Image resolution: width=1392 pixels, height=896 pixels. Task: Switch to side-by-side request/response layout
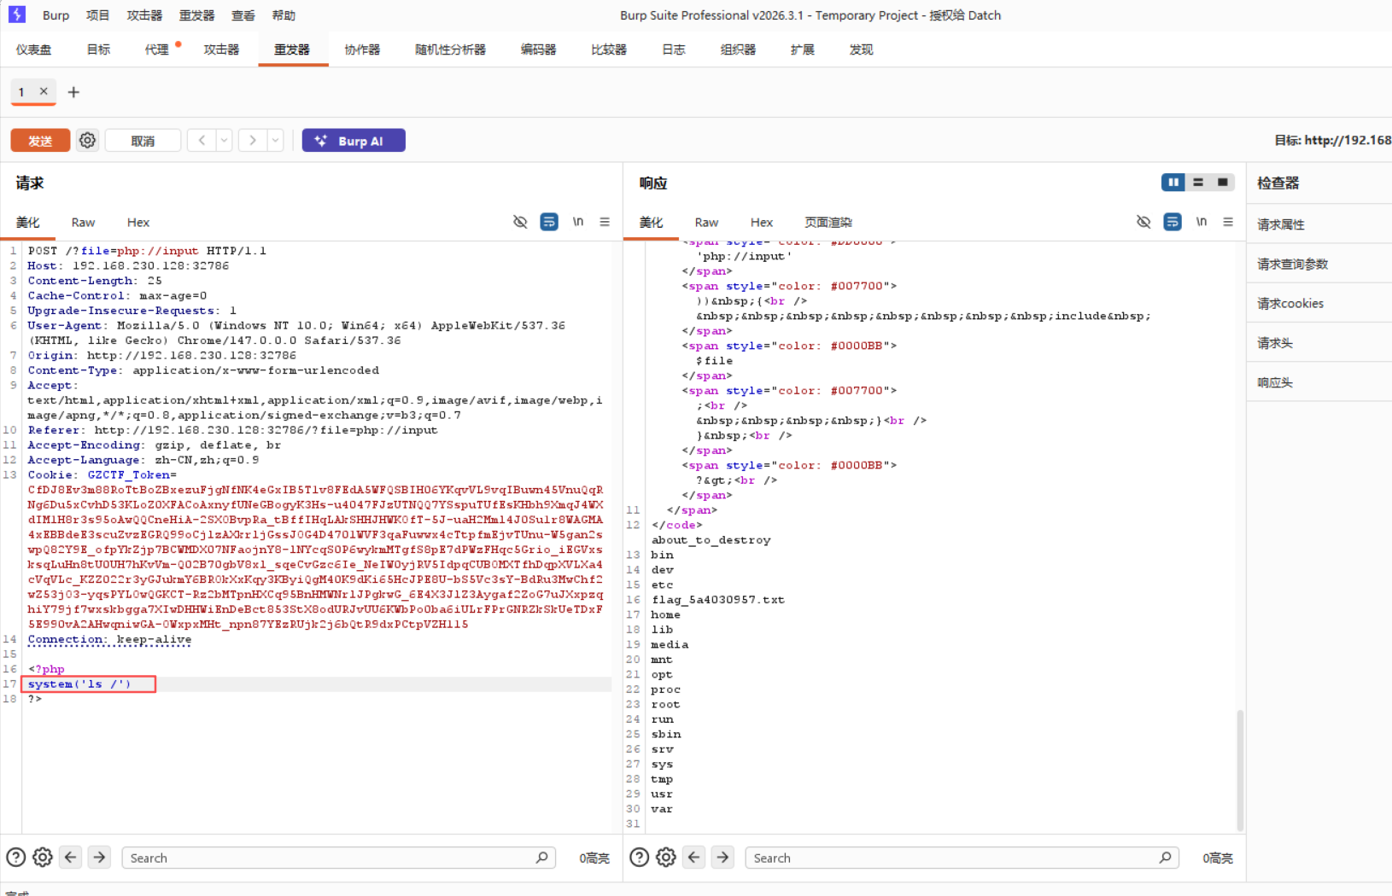pyautogui.click(x=1173, y=182)
